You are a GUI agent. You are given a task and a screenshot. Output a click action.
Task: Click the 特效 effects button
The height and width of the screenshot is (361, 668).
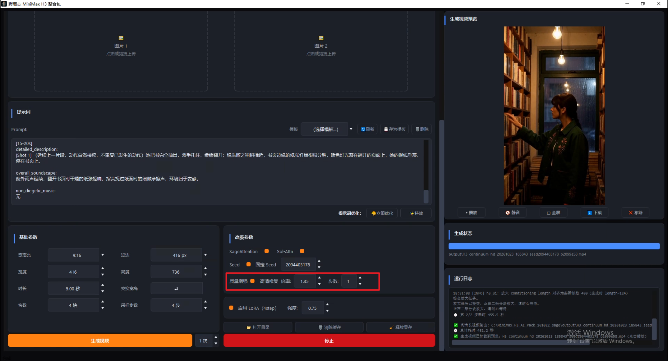point(416,213)
